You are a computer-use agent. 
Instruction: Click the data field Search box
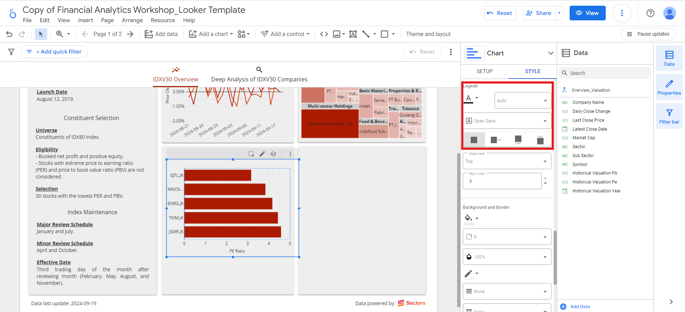(605, 73)
